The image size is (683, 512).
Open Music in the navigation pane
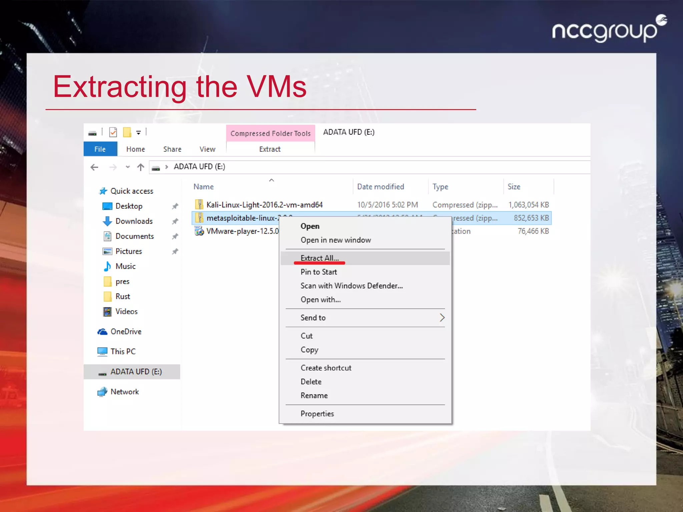(125, 266)
